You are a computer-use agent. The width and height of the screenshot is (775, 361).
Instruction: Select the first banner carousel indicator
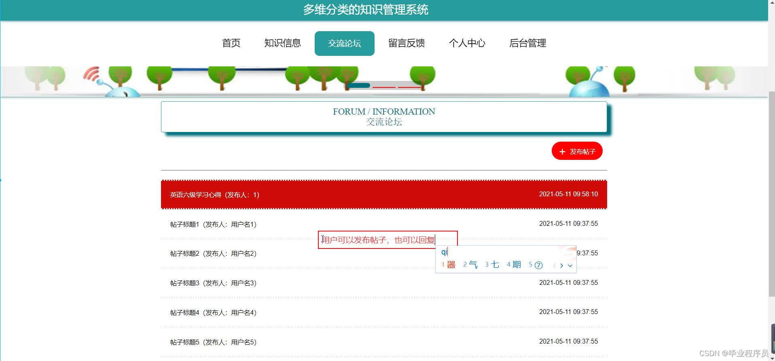point(359,85)
